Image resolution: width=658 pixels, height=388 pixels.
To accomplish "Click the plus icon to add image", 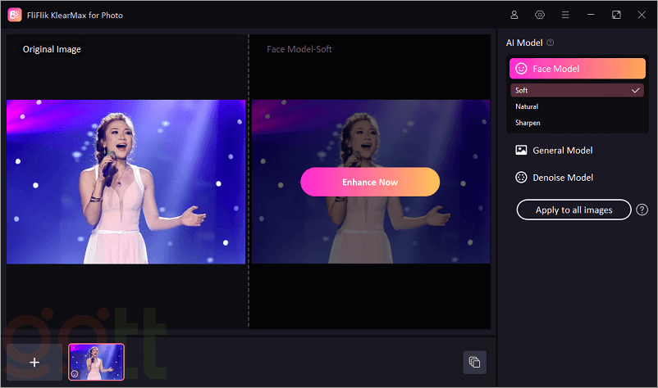I will point(34,362).
